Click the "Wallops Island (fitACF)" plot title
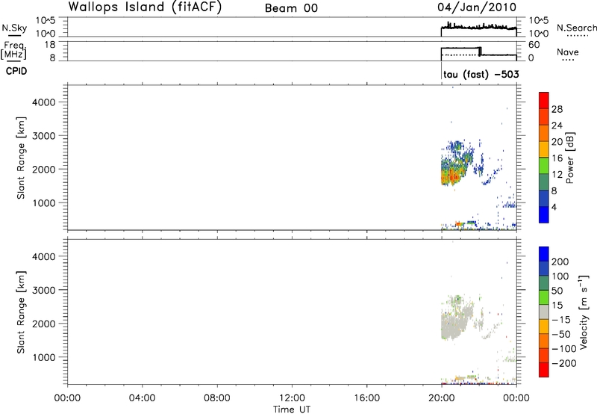597x414 pixels. point(145,7)
